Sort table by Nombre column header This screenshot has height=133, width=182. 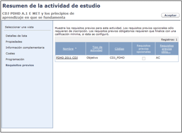click(68, 49)
